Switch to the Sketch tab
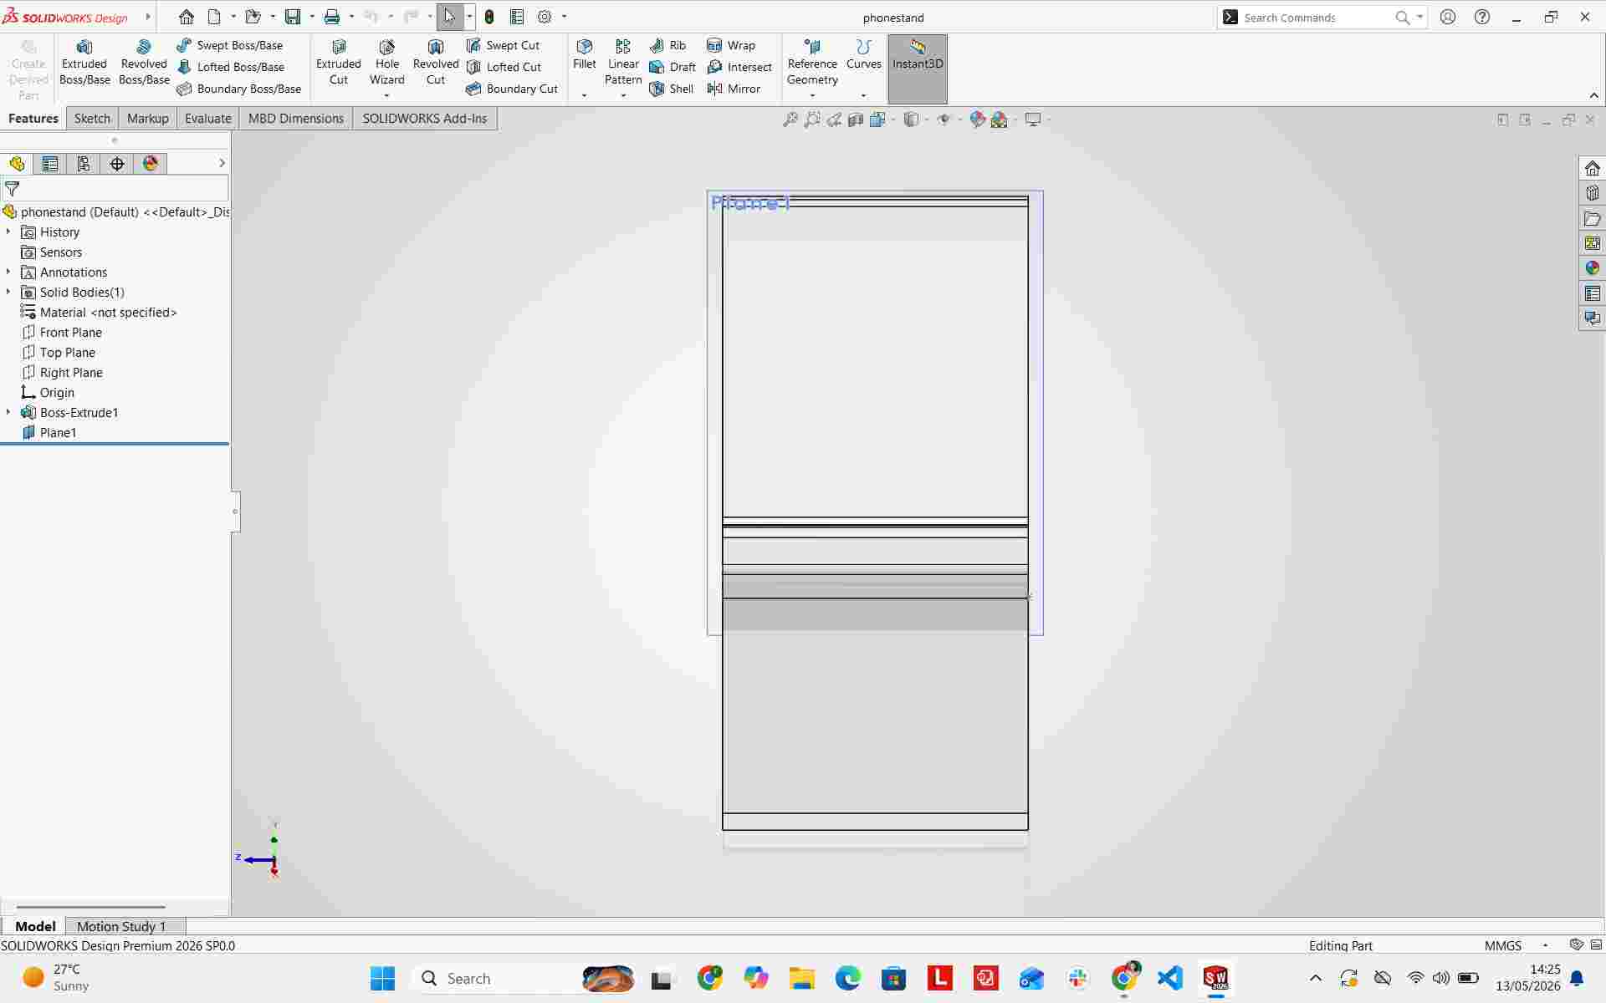The image size is (1606, 1003). click(x=92, y=119)
